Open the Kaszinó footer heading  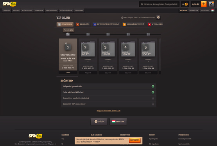click(65, 135)
